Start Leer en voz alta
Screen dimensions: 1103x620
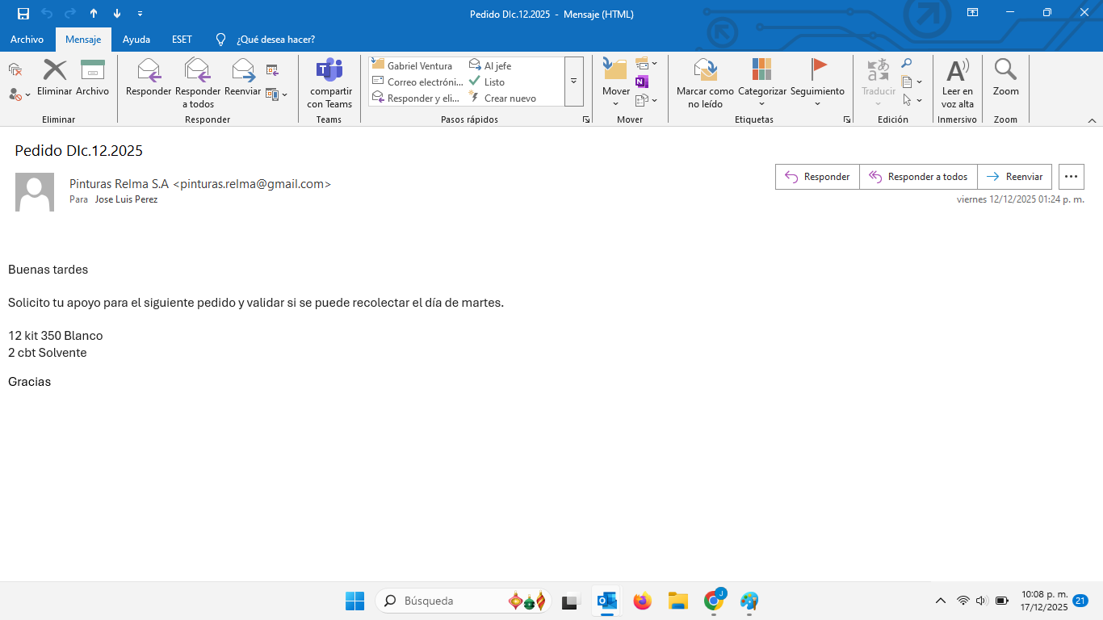[x=958, y=83]
